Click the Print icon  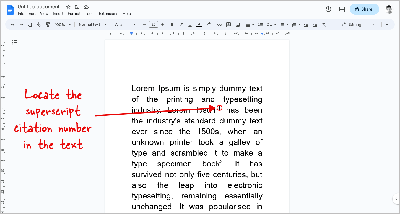click(x=30, y=24)
